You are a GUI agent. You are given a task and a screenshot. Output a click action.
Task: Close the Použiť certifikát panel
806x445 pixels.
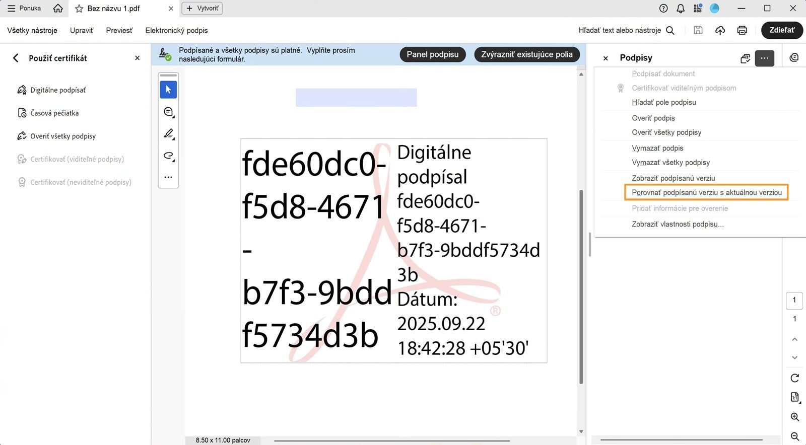[x=137, y=58]
